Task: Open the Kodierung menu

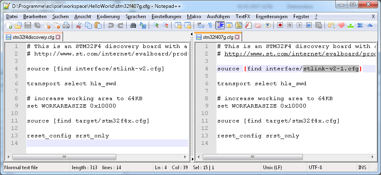Action: (x=108, y=16)
